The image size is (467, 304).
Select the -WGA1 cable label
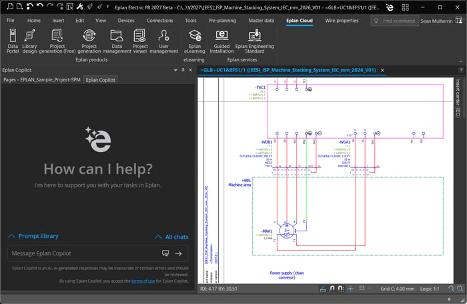344,142
